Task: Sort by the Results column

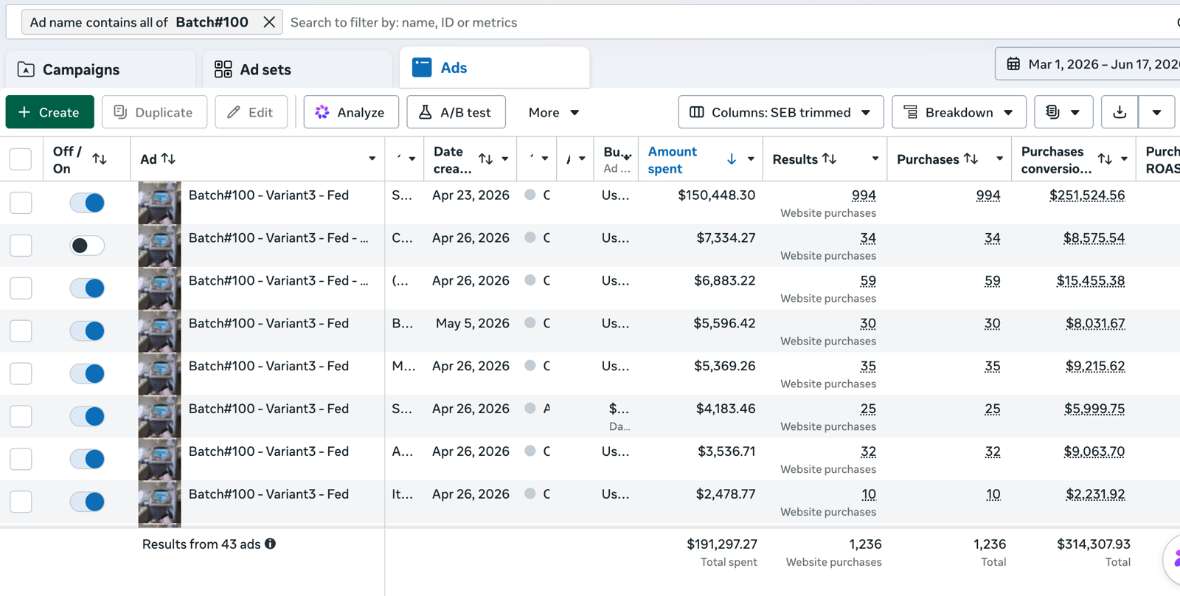Action: [829, 159]
